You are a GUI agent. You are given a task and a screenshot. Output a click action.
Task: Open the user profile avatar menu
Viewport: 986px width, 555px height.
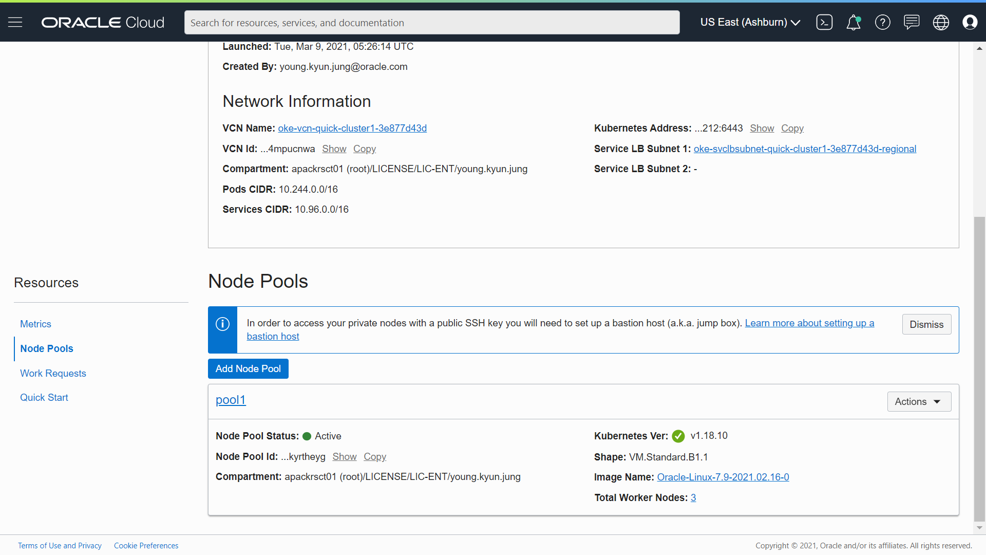click(x=970, y=22)
